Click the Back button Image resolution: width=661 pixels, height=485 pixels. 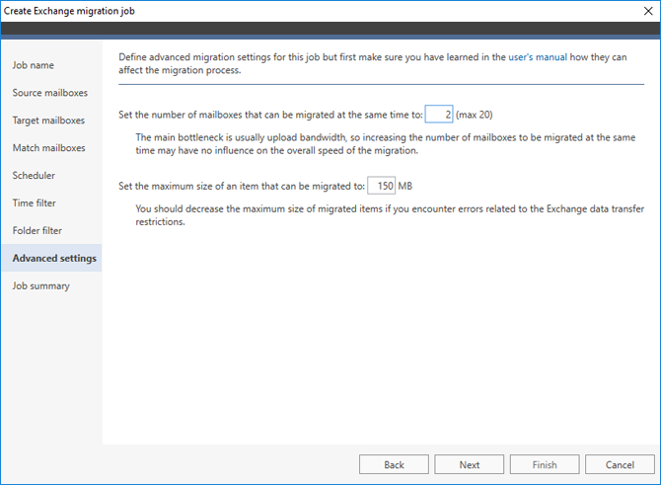[394, 464]
